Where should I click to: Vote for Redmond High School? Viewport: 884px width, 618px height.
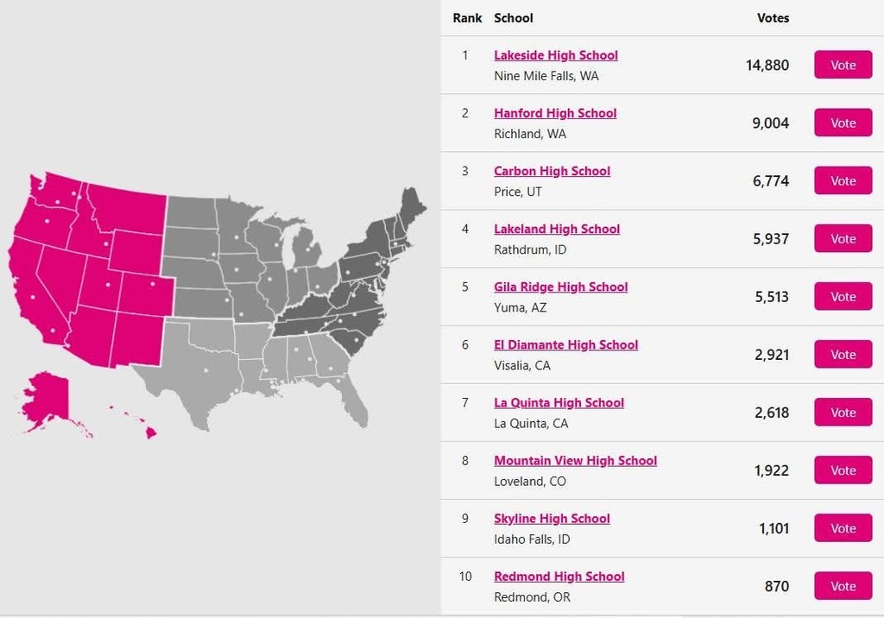point(843,586)
